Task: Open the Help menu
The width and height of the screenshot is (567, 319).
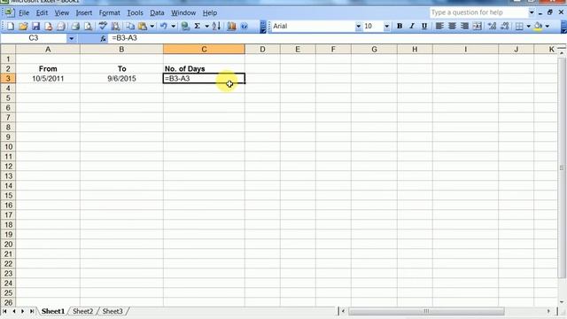Action: (210, 12)
